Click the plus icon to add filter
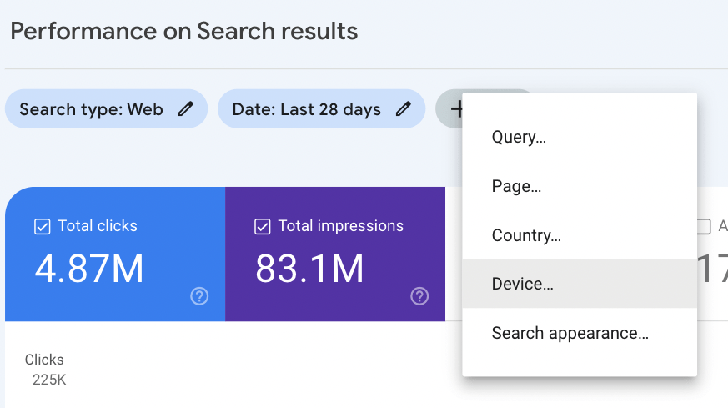The height and width of the screenshot is (408, 728). click(x=456, y=108)
